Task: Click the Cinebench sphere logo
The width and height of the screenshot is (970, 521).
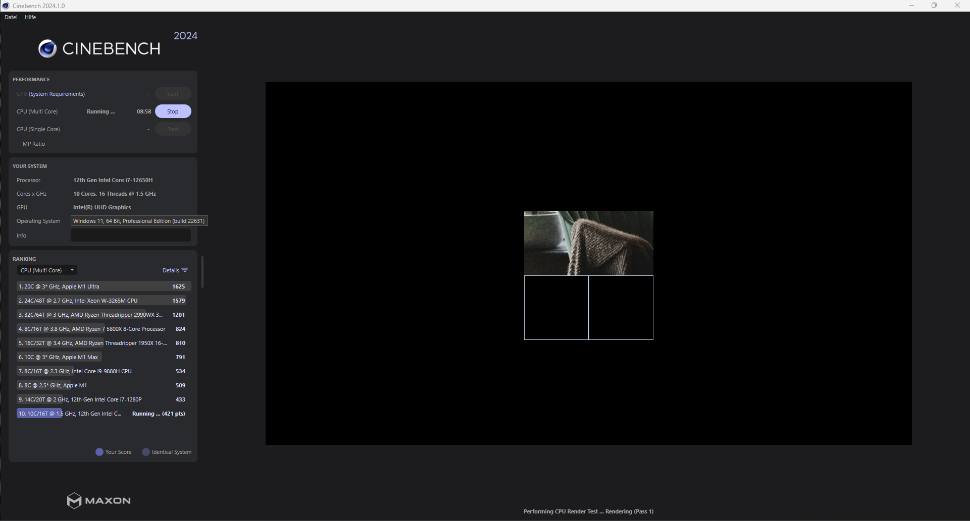Action: (x=47, y=48)
